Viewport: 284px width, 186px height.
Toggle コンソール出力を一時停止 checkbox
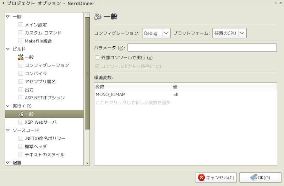pos(97,66)
